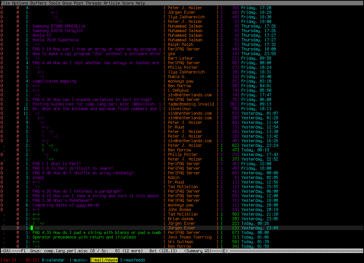
Task: Switch to the 1:music window tab
Action: 78,260
